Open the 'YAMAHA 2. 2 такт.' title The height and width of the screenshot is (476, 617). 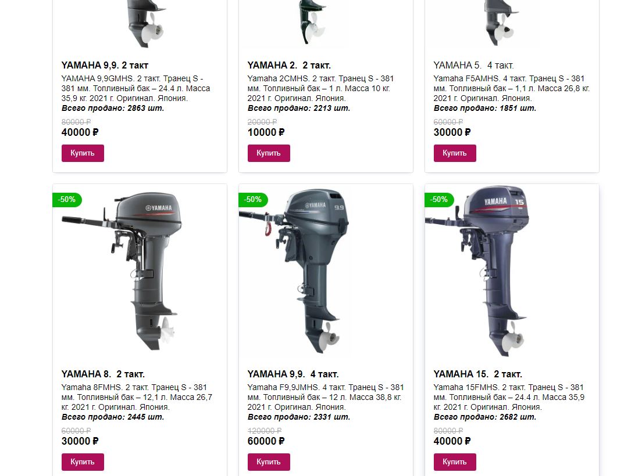pyautogui.click(x=289, y=65)
